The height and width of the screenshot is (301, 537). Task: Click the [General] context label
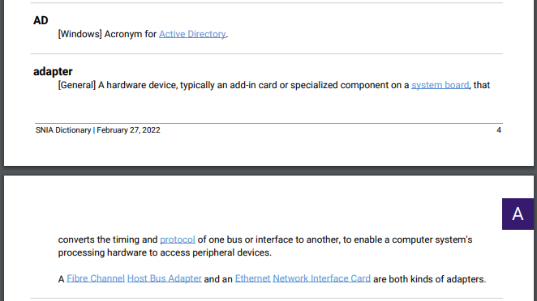click(77, 85)
